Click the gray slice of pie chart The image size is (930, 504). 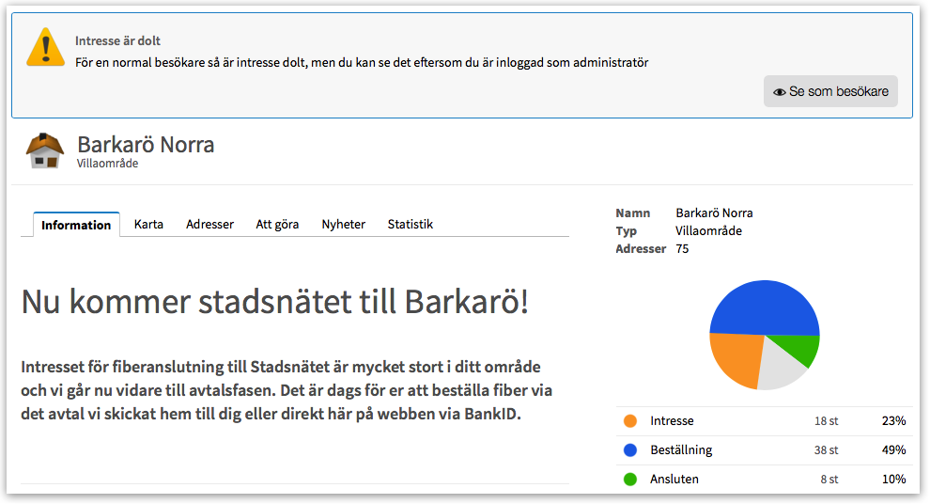pyautogui.click(x=781, y=369)
